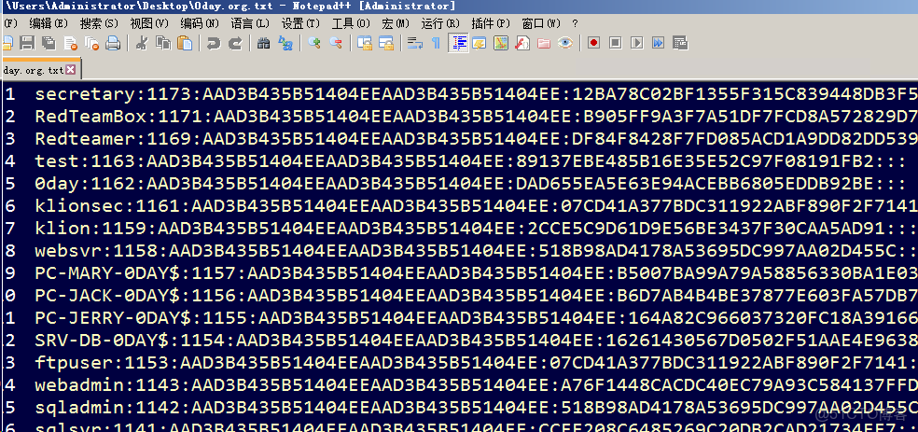The image size is (918, 432).
Task: Open the 设置(T) menu
Action: point(301,23)
